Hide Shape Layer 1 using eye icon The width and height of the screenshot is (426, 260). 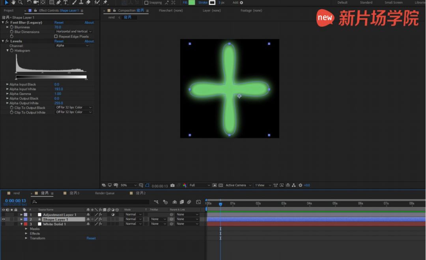pos(4,219)
